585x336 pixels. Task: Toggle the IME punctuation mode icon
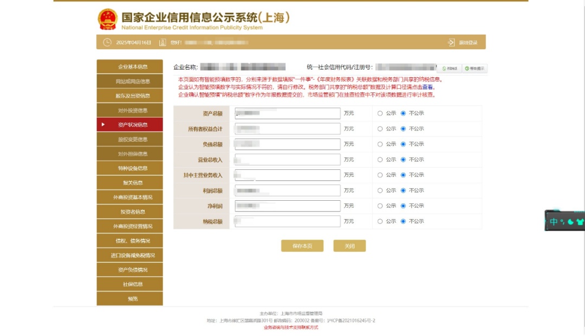[562, 222]
